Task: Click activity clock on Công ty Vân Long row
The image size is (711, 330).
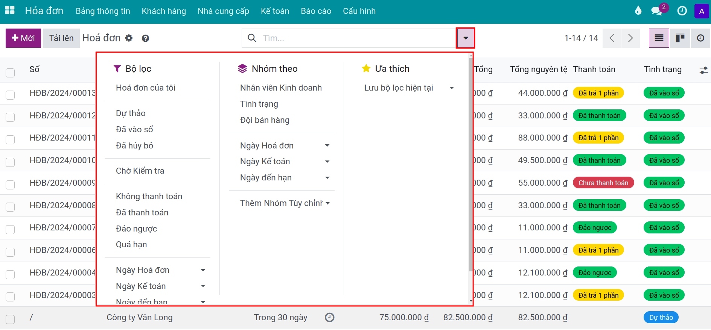Action: pyautogui.click(x=329, y=318)
